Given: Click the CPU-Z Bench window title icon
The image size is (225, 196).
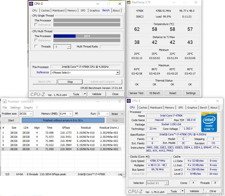Looking at the screenshot, I should (31, 4).
